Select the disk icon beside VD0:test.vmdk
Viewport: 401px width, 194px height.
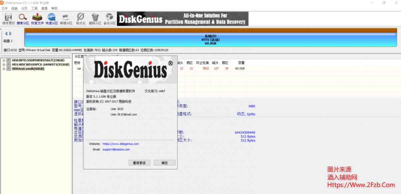coord(9,69)
